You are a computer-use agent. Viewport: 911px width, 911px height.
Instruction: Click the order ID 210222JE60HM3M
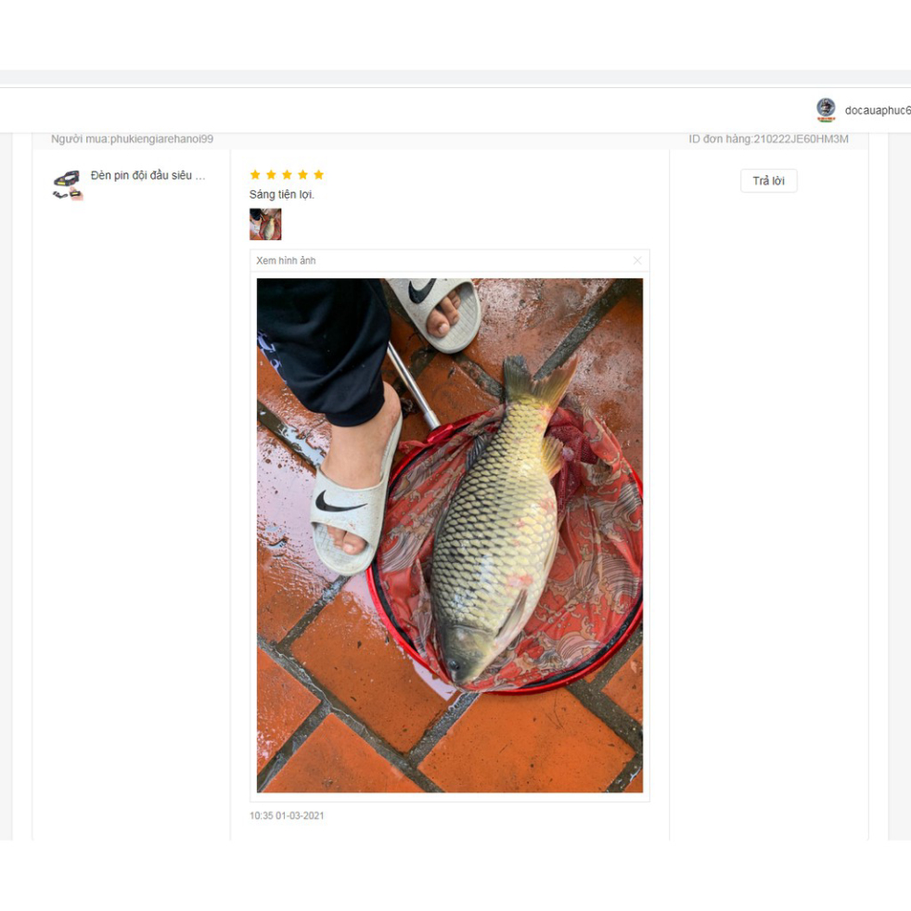point(801,139)
